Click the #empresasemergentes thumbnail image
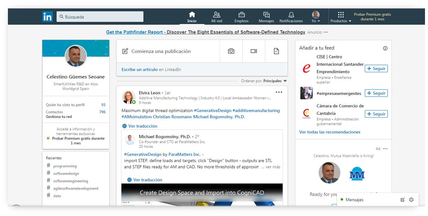Viewport: 428px width, 216px height. [307, 93]
